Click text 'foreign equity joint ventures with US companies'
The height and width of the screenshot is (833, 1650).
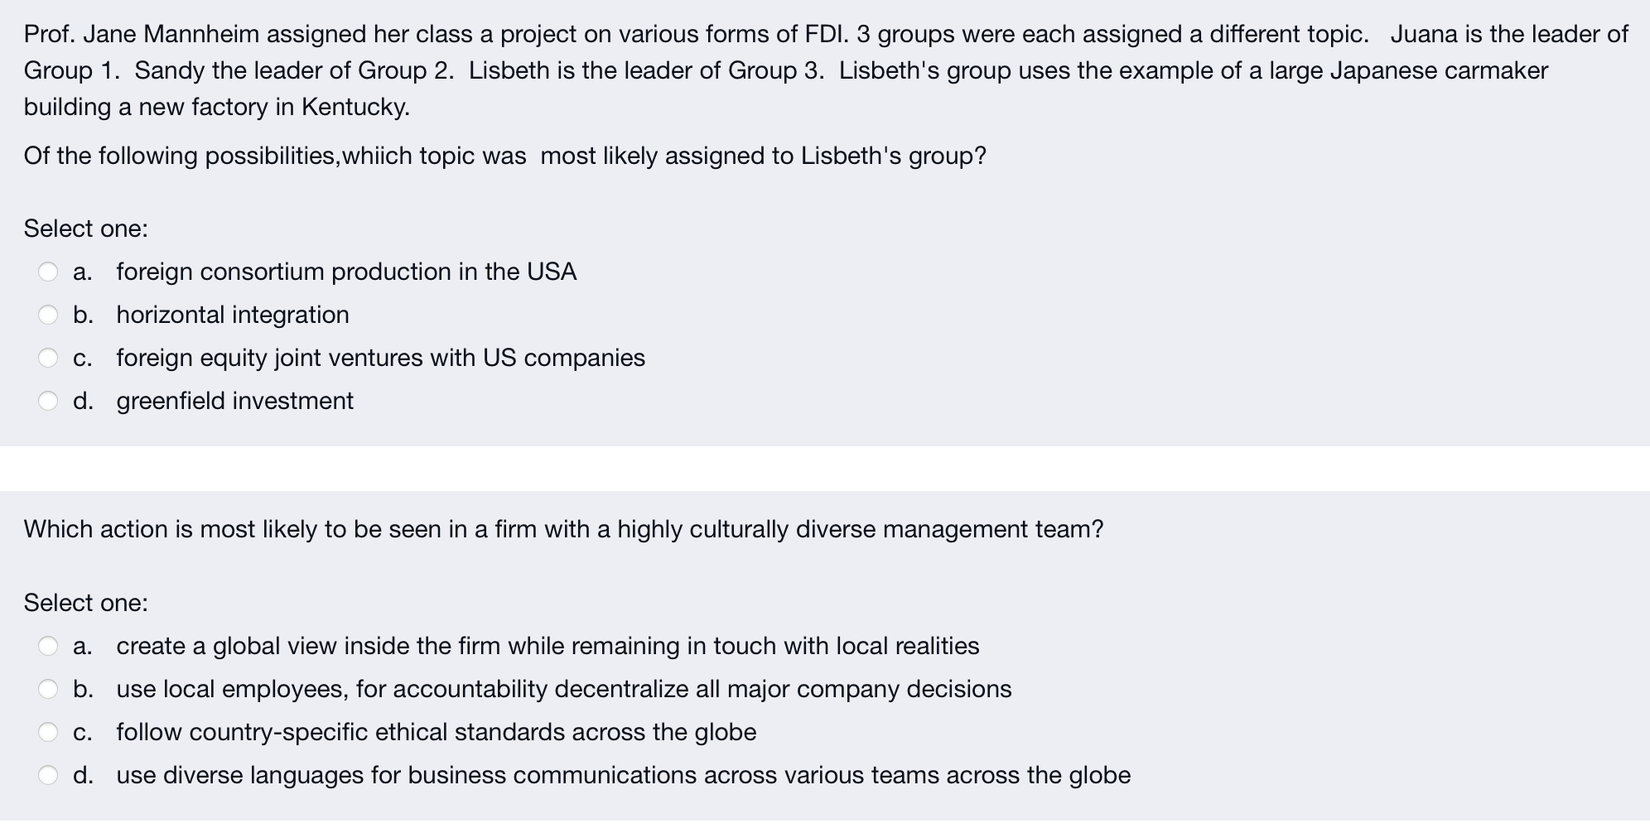(x=381, y=358)
